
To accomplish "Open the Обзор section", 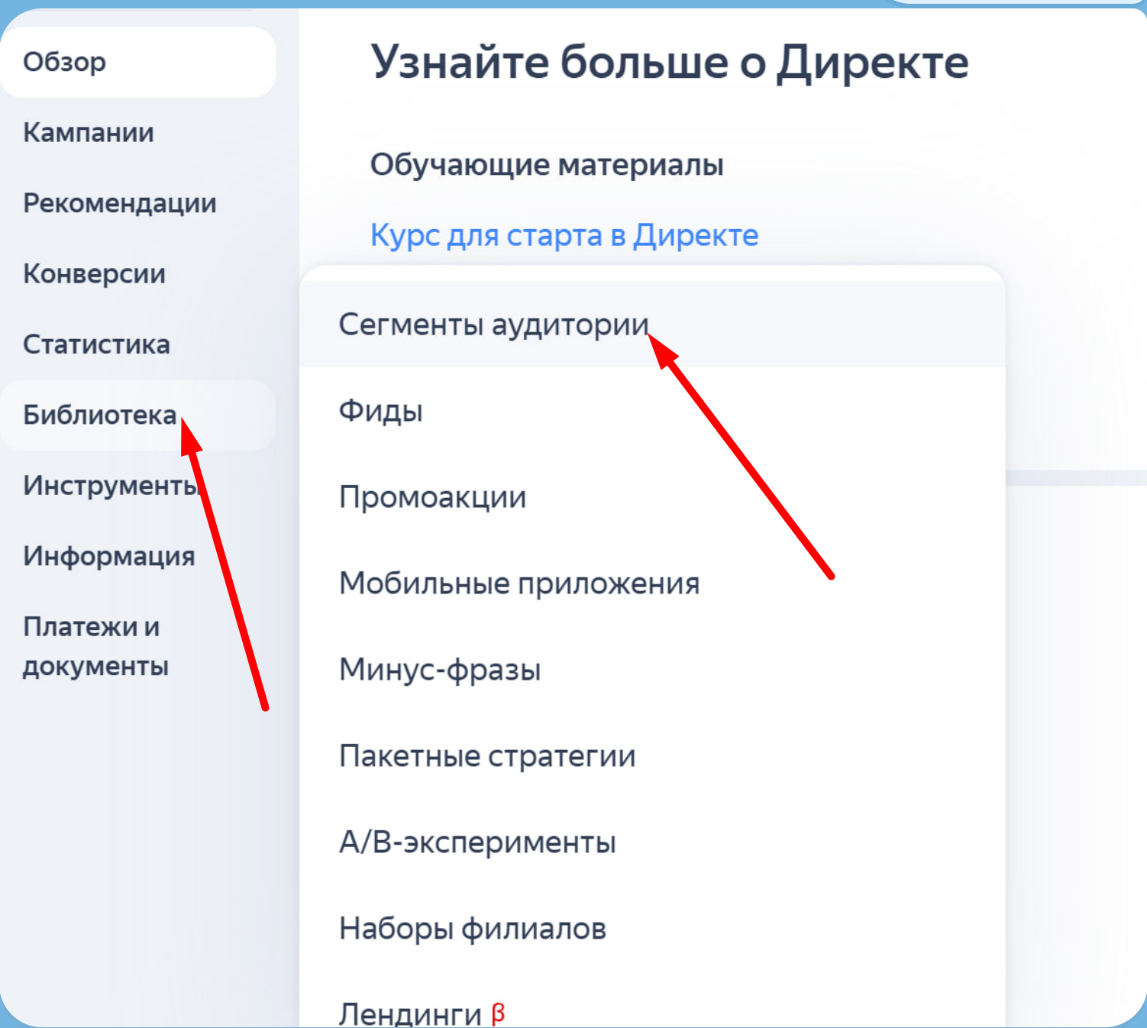I will tap(137, 62).
